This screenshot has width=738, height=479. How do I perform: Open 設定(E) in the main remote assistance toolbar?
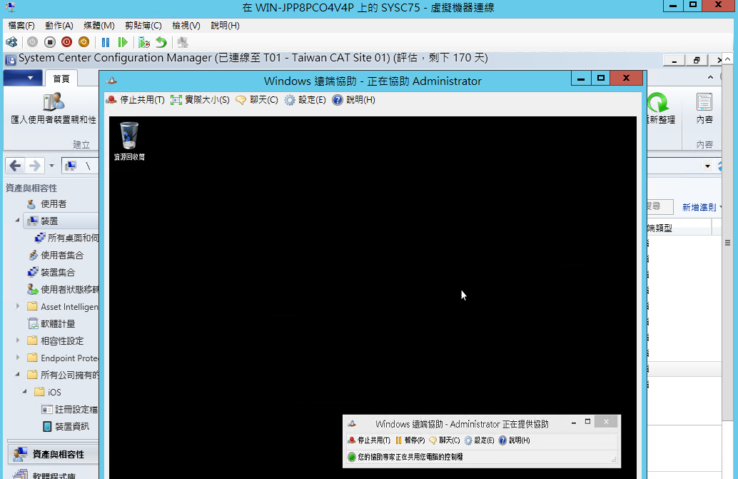(x=305, y=100)
